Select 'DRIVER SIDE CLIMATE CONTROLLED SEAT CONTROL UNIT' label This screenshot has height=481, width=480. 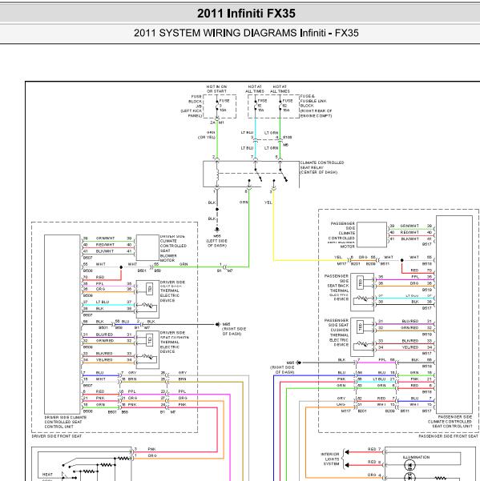(66, 422)
